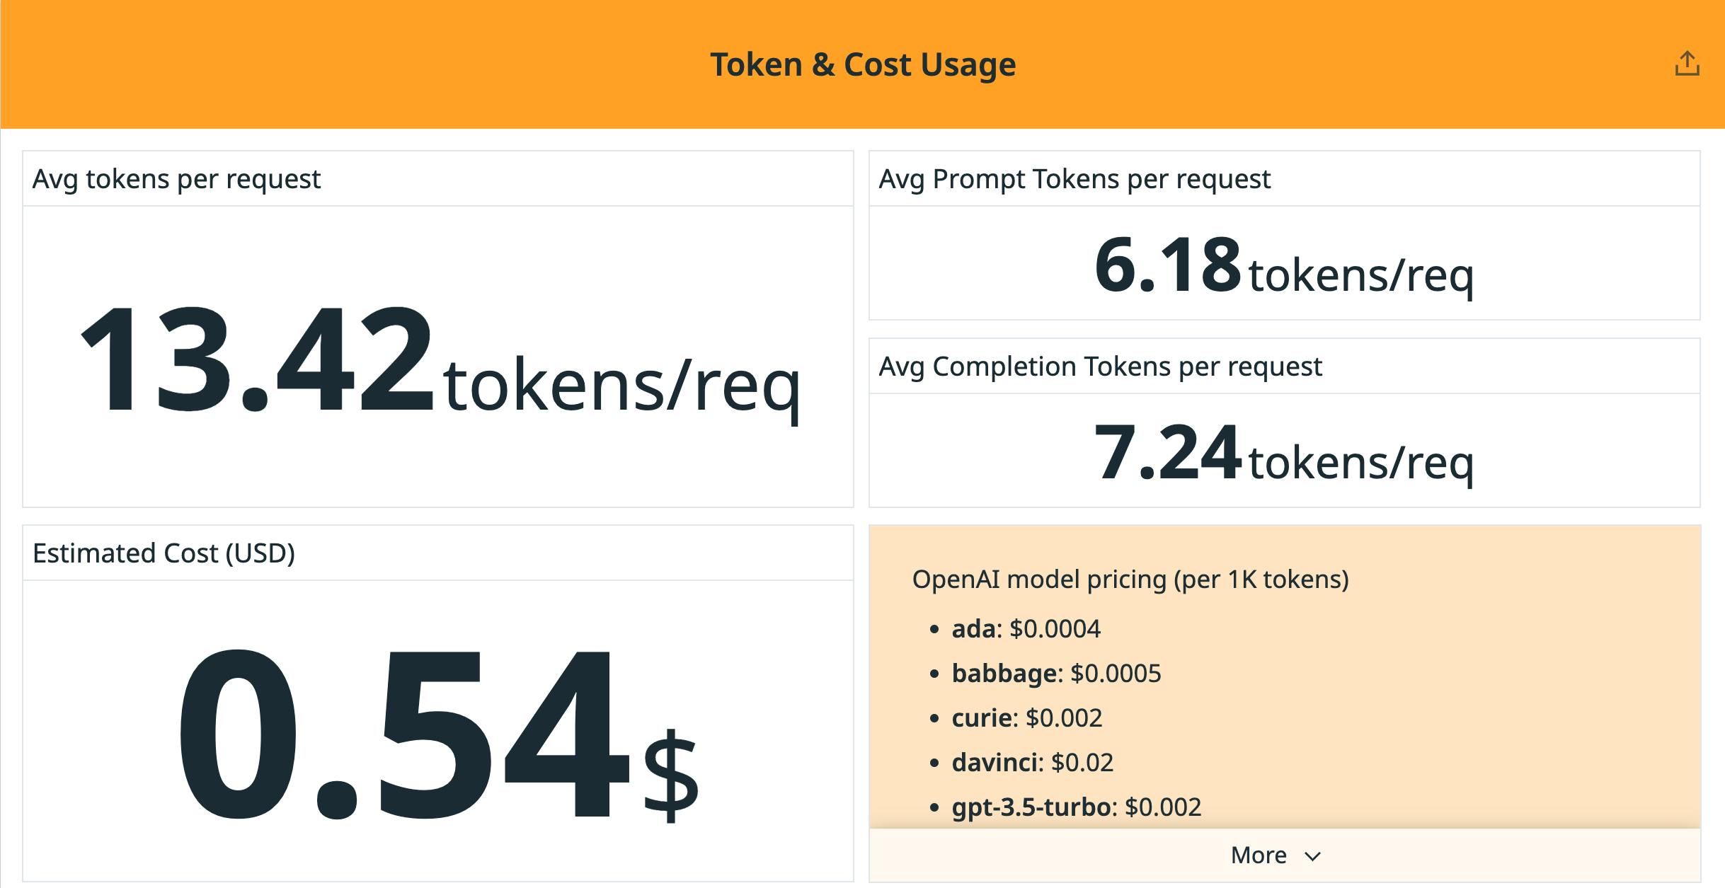The image size is (1725, 888).
Task: Click the OpenAI model pricing heading
Action: [x=1130, y=579]
